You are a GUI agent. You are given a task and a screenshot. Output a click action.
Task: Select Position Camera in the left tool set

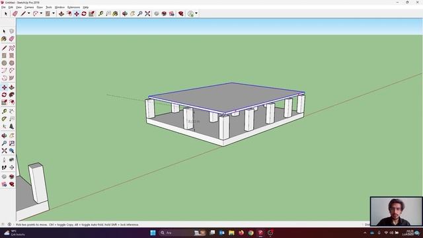click(4, 160)
